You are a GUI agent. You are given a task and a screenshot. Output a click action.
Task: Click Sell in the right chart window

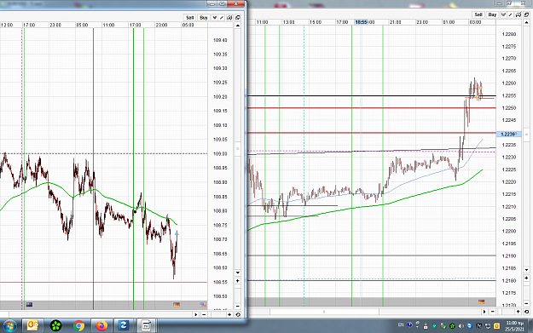click(478, 14)
